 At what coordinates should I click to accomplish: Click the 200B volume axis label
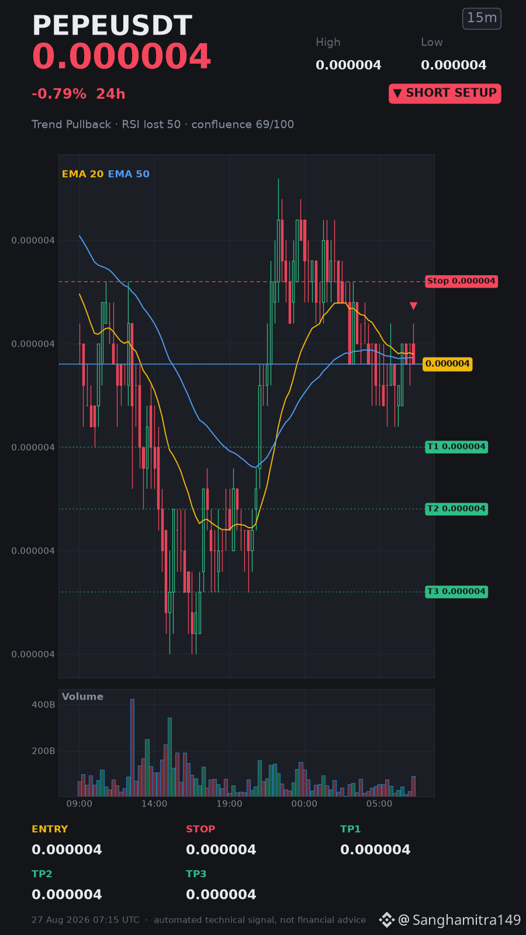43,751
